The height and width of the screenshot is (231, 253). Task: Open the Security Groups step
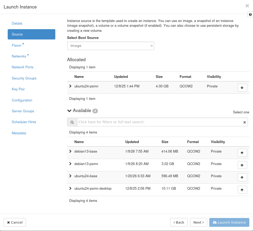tap(24, 78)
